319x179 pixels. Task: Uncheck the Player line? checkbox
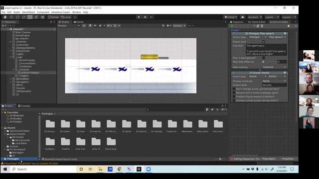coord(264,42)
